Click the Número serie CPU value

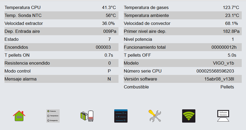tap(215, 71)
